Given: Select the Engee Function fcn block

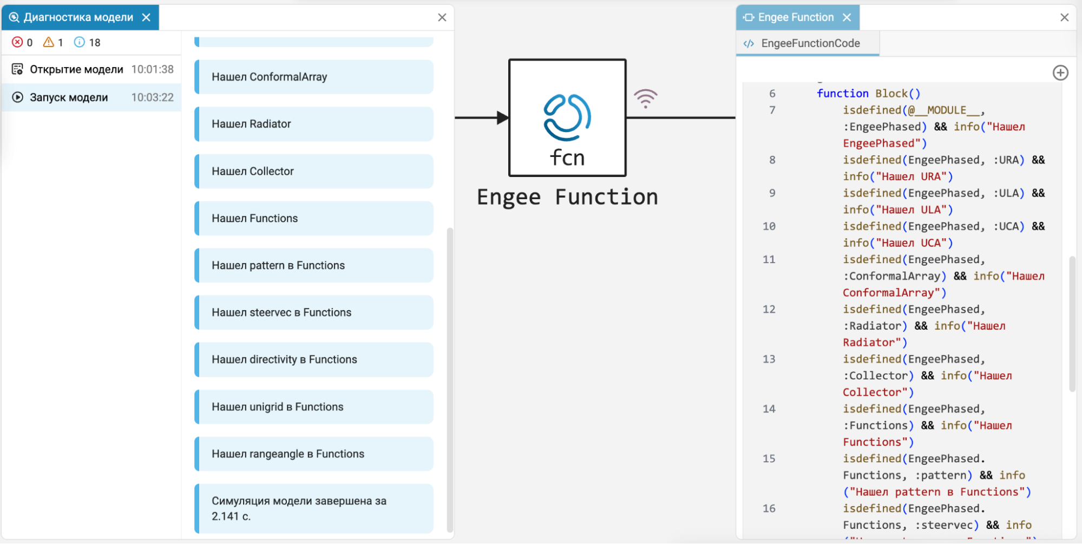Looking at the screenshot, I should click(567, 118).
